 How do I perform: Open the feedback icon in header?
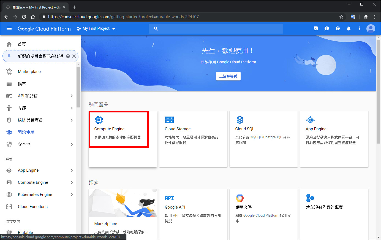(327, 28)
